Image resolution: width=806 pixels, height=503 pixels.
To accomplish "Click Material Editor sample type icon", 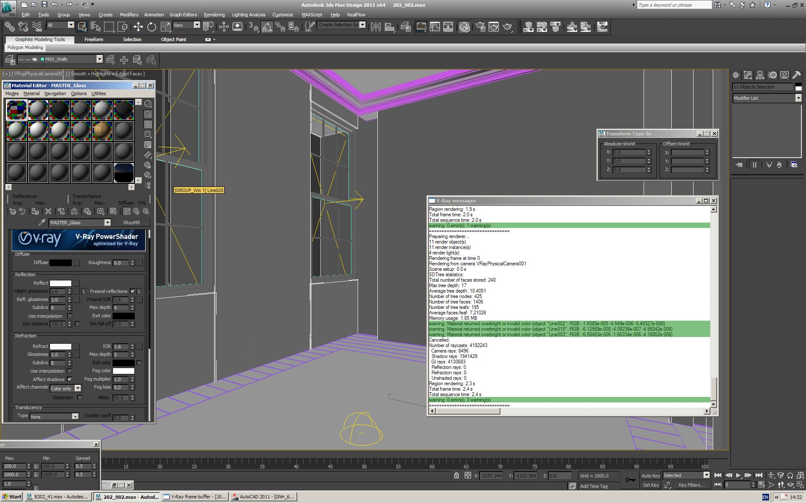I will pyautogui.click(x=148, y=104).
